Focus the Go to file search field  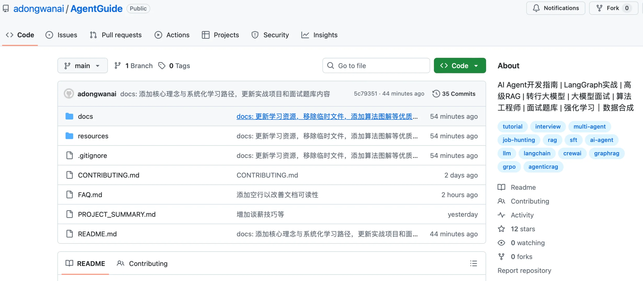[376, 66]
